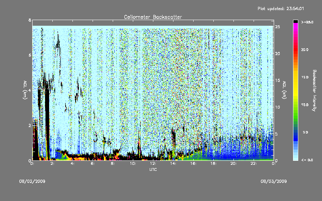
Task: Click the '4:' tick on UTC axis
Action: coord(72,164)
